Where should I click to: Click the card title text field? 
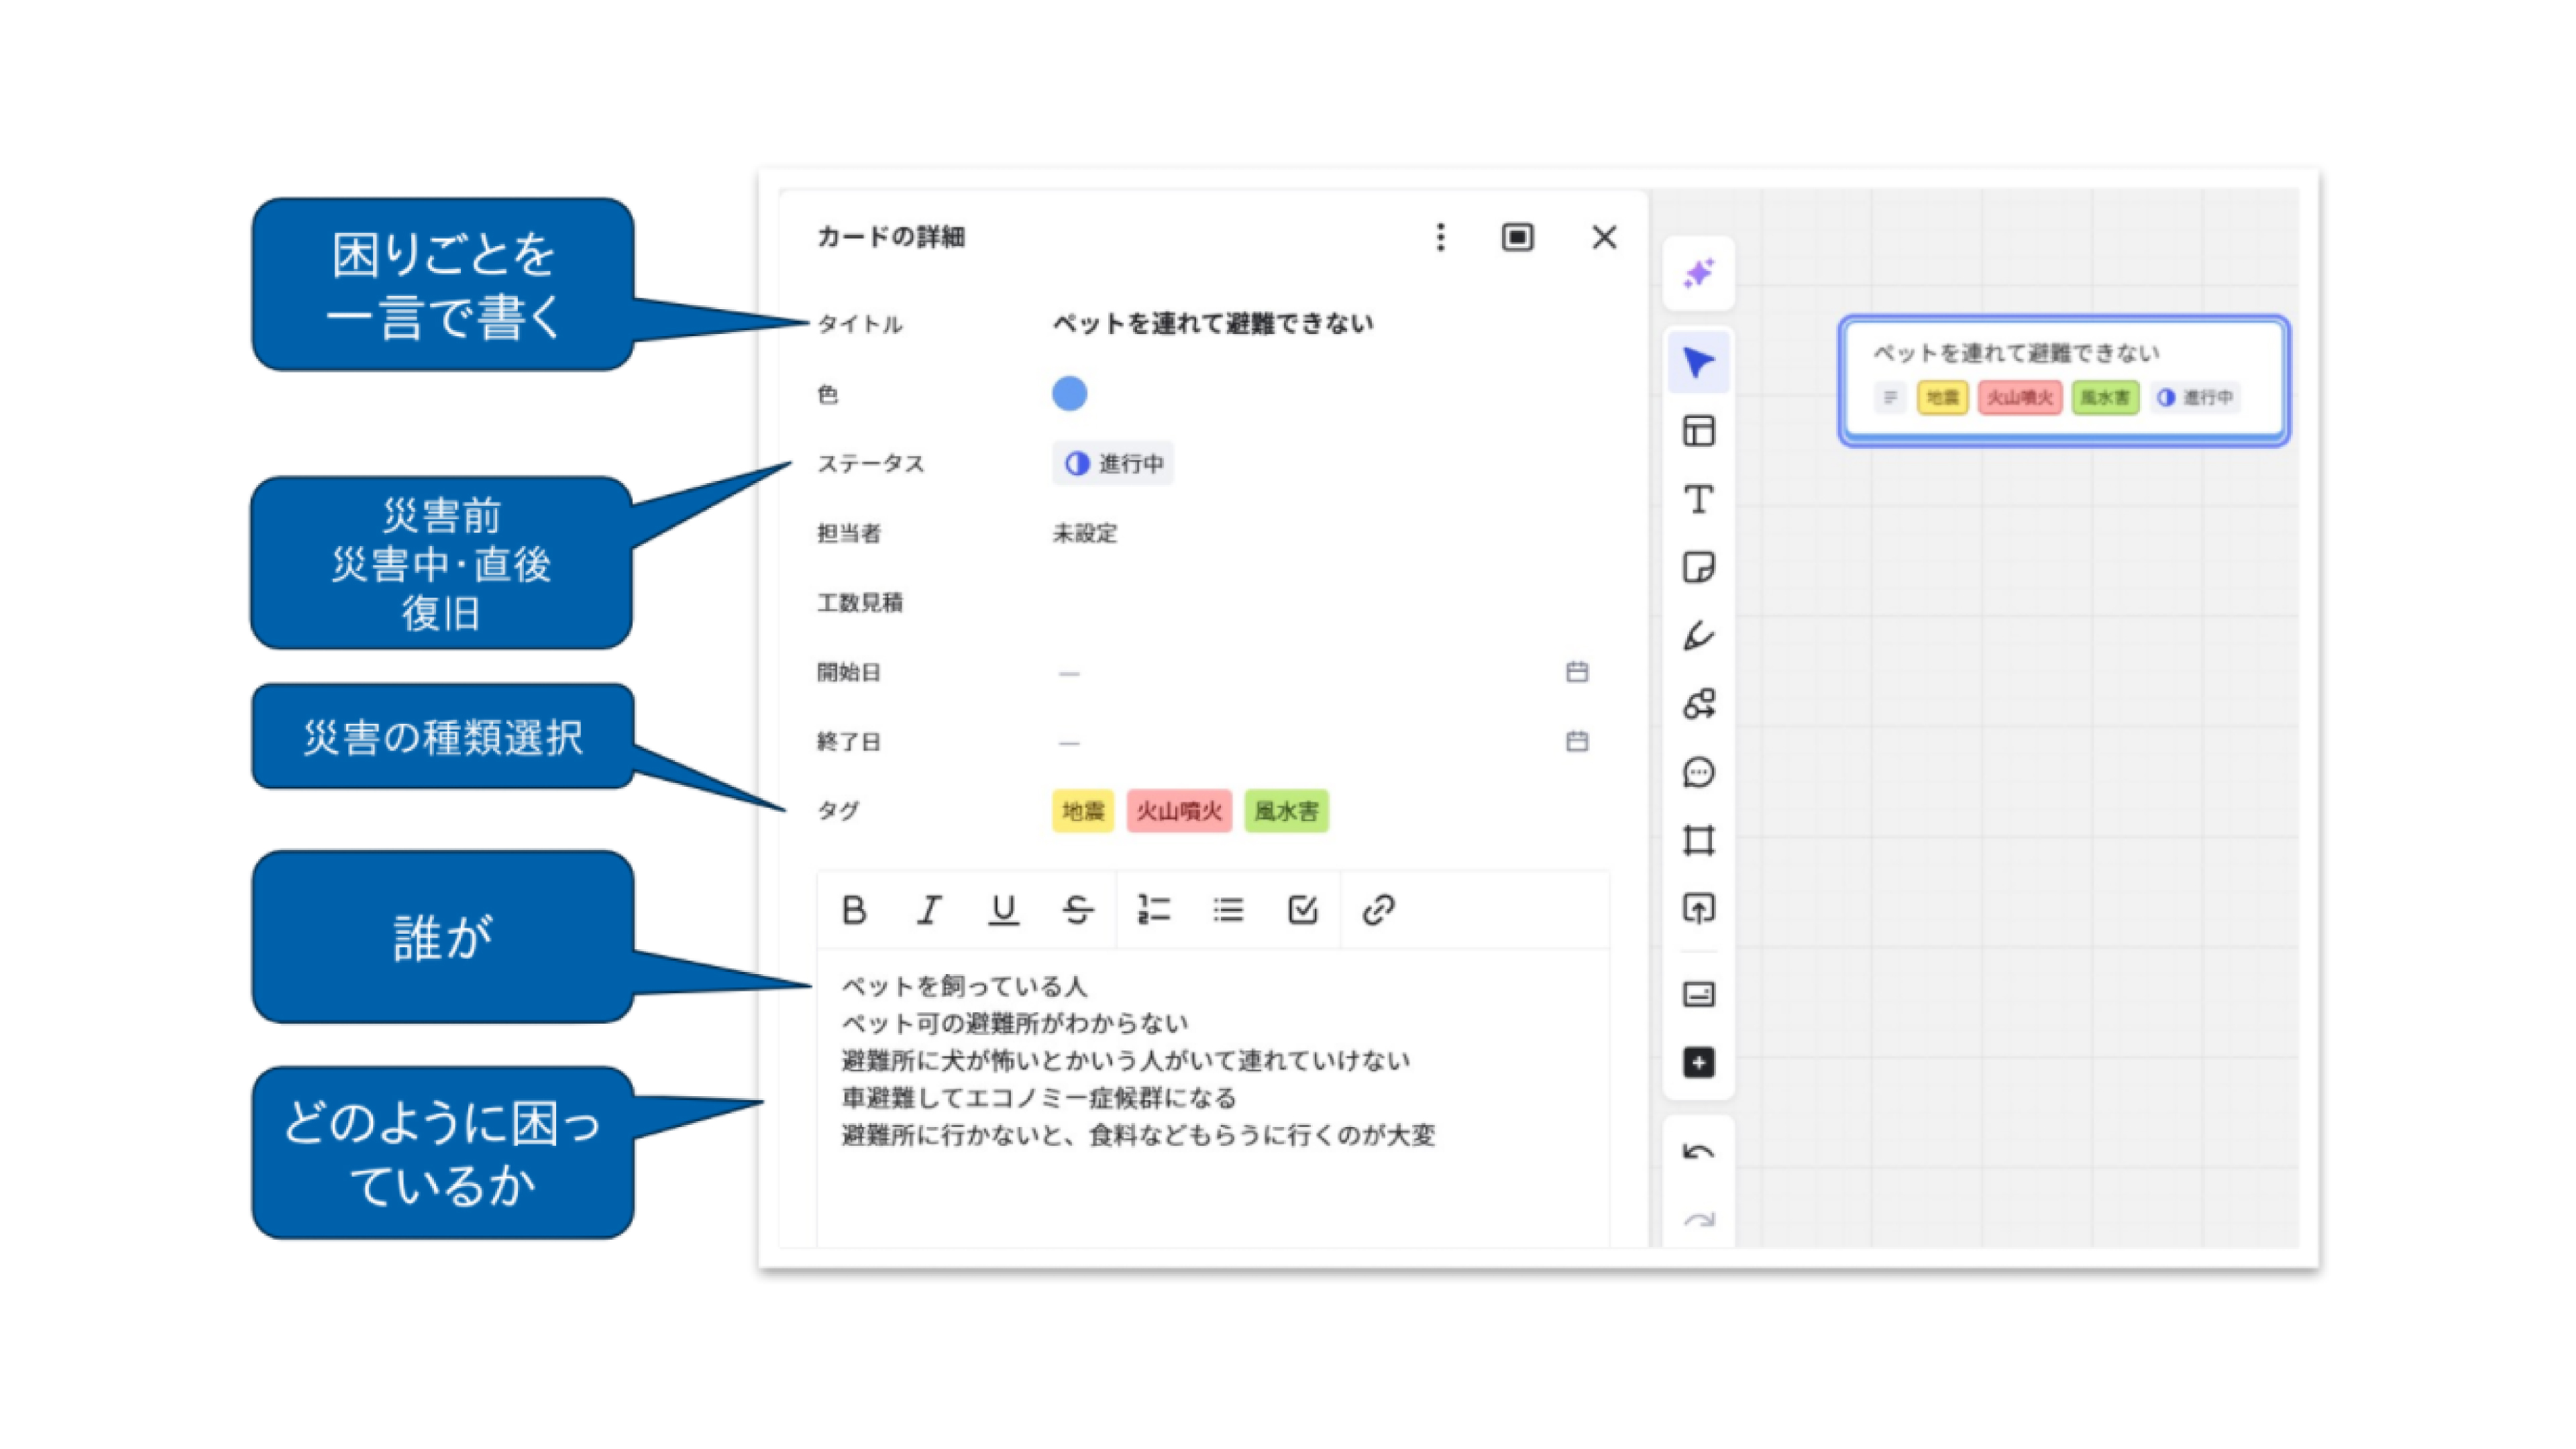[1213, 324]
